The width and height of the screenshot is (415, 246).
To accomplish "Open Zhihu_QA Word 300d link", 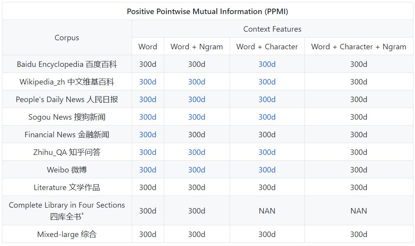I will (x=148, y=152).
